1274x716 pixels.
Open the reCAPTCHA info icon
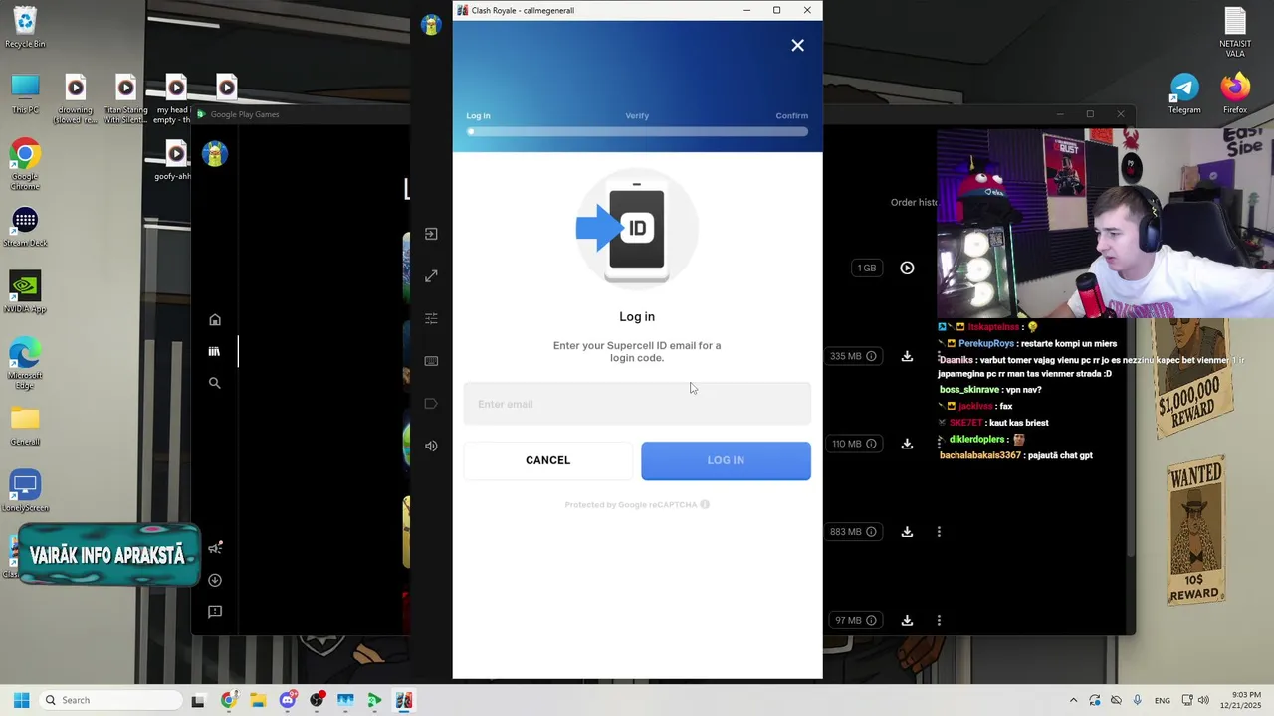[x=705, y=505]
